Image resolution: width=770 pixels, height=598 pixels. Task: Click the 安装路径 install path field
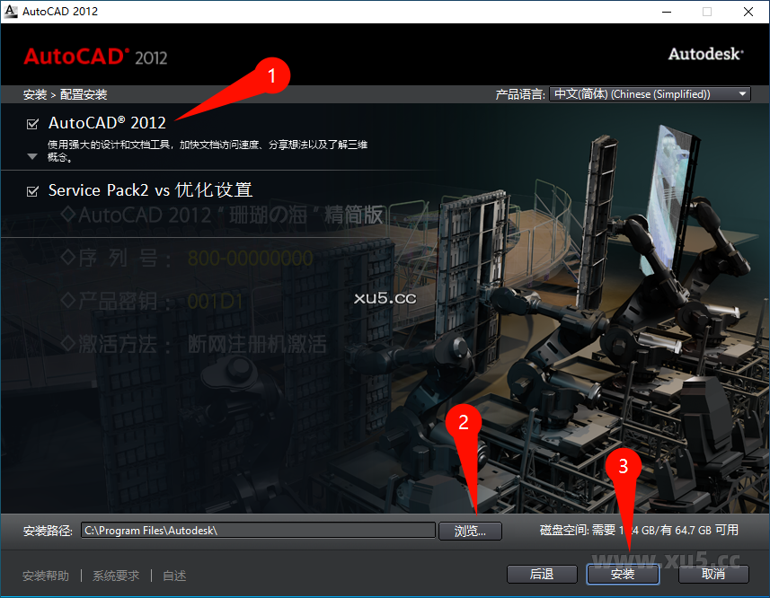coord(258,530)
